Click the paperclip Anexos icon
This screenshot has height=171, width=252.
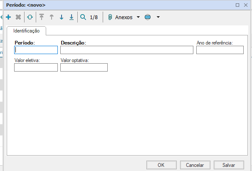[110, 17]
